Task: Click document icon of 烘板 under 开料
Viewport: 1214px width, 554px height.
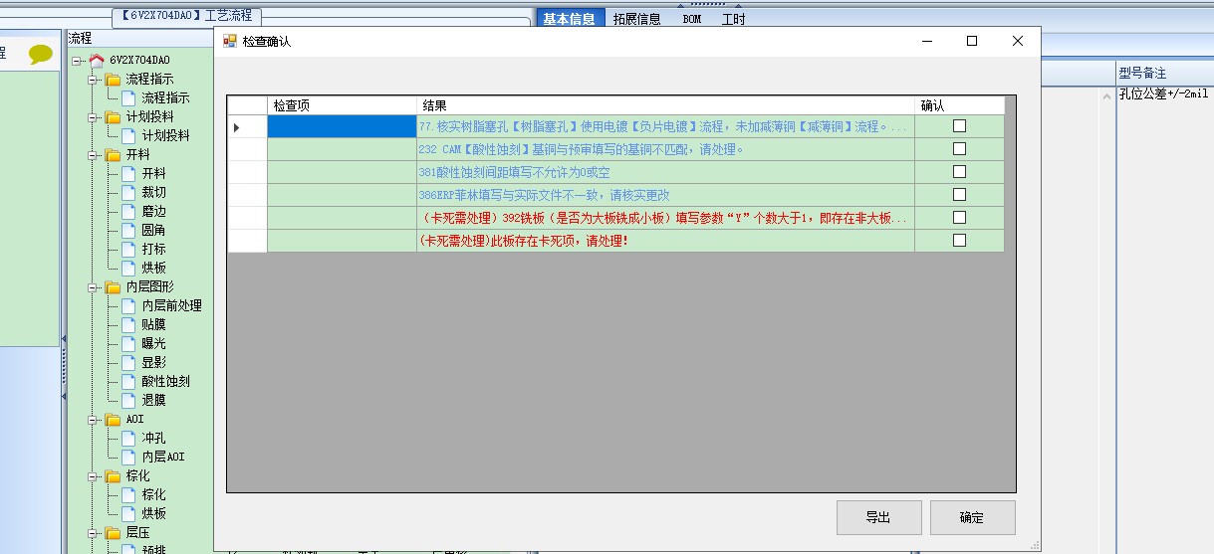Action: point(128,269)
